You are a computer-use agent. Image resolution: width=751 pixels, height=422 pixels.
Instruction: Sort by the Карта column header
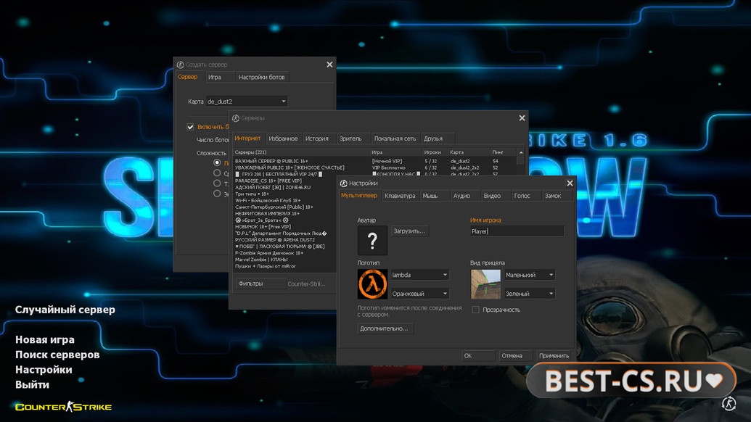coord(469,152)
